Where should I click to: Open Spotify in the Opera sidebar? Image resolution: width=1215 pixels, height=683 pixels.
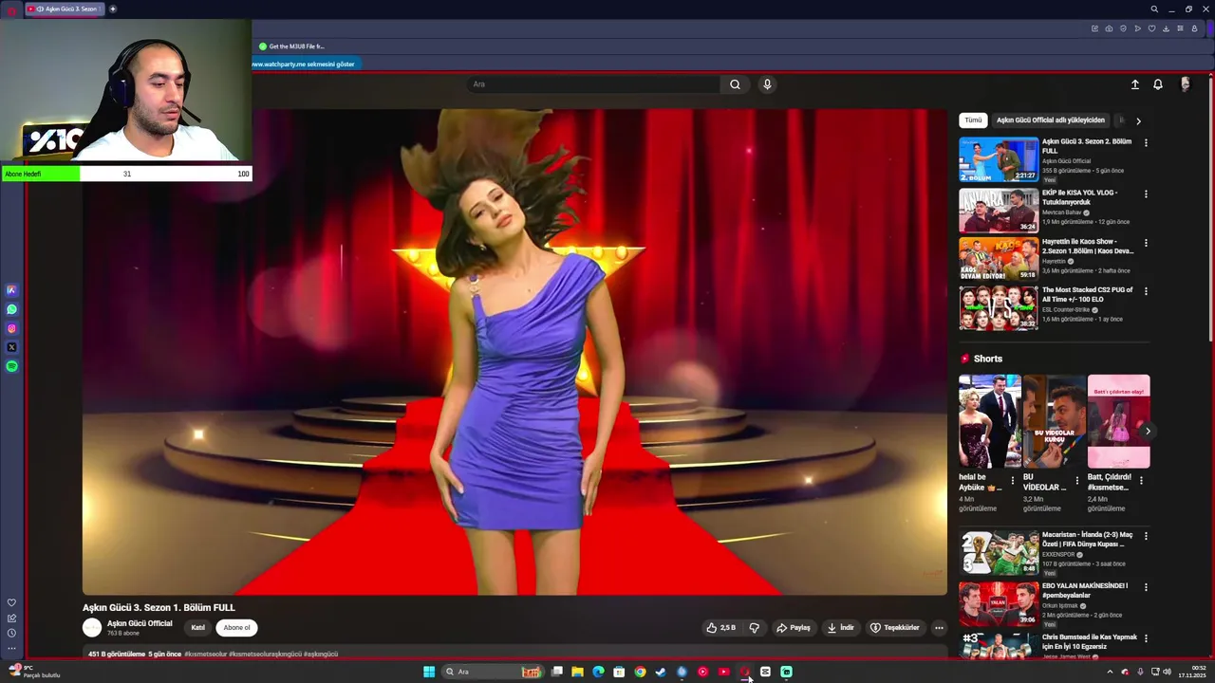pyautogui.click(x=11, y=366)
